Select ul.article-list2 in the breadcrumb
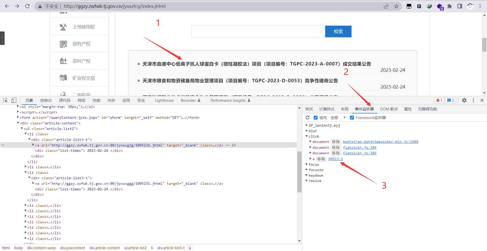 point(135,248)
